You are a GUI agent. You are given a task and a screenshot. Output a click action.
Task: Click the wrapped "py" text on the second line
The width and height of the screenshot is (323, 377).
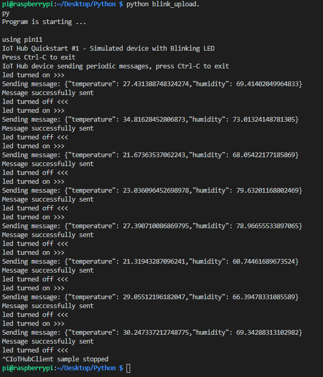(x=6, y=13)
